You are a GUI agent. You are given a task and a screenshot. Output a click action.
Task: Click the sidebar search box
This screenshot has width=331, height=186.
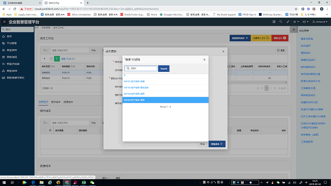[17, 29]
